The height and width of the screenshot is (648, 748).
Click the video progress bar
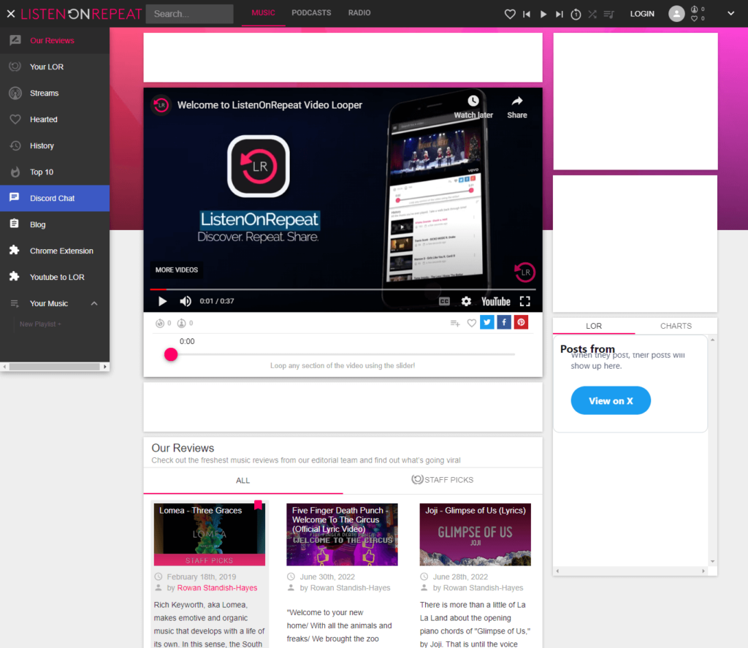343,289
